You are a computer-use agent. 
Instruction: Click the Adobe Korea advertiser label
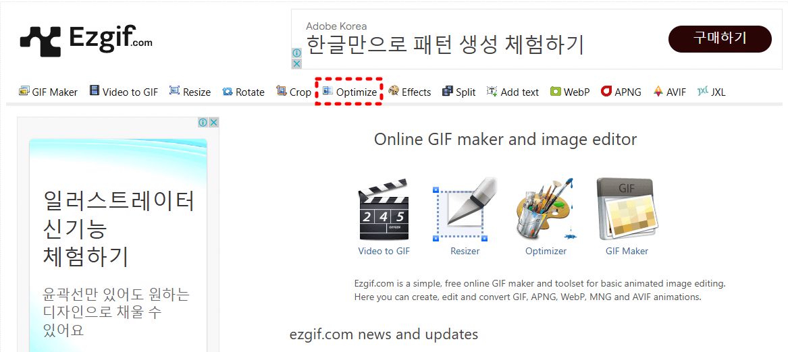coord(336,26)
